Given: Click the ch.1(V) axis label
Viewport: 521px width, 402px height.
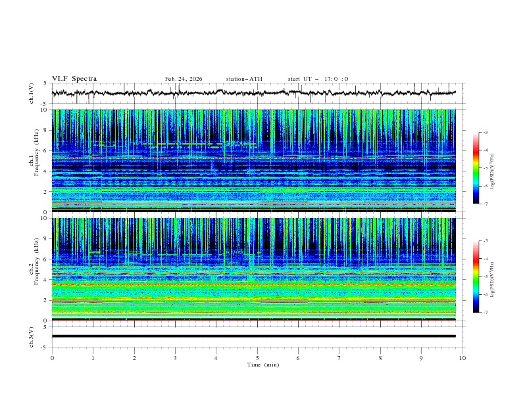Looking at the screenshot, I should 31,93.
